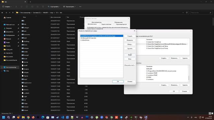The width and height of the screenshot is (214, 120).
Task: Click OK in environment variables window
Action: tap(174, 91)
